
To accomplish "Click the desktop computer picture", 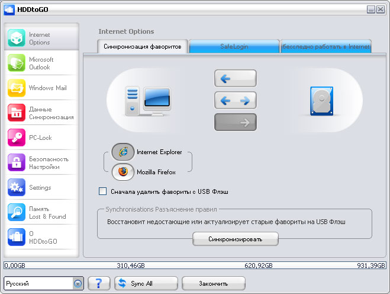I will pyautogui.click(x=148, y=101).
